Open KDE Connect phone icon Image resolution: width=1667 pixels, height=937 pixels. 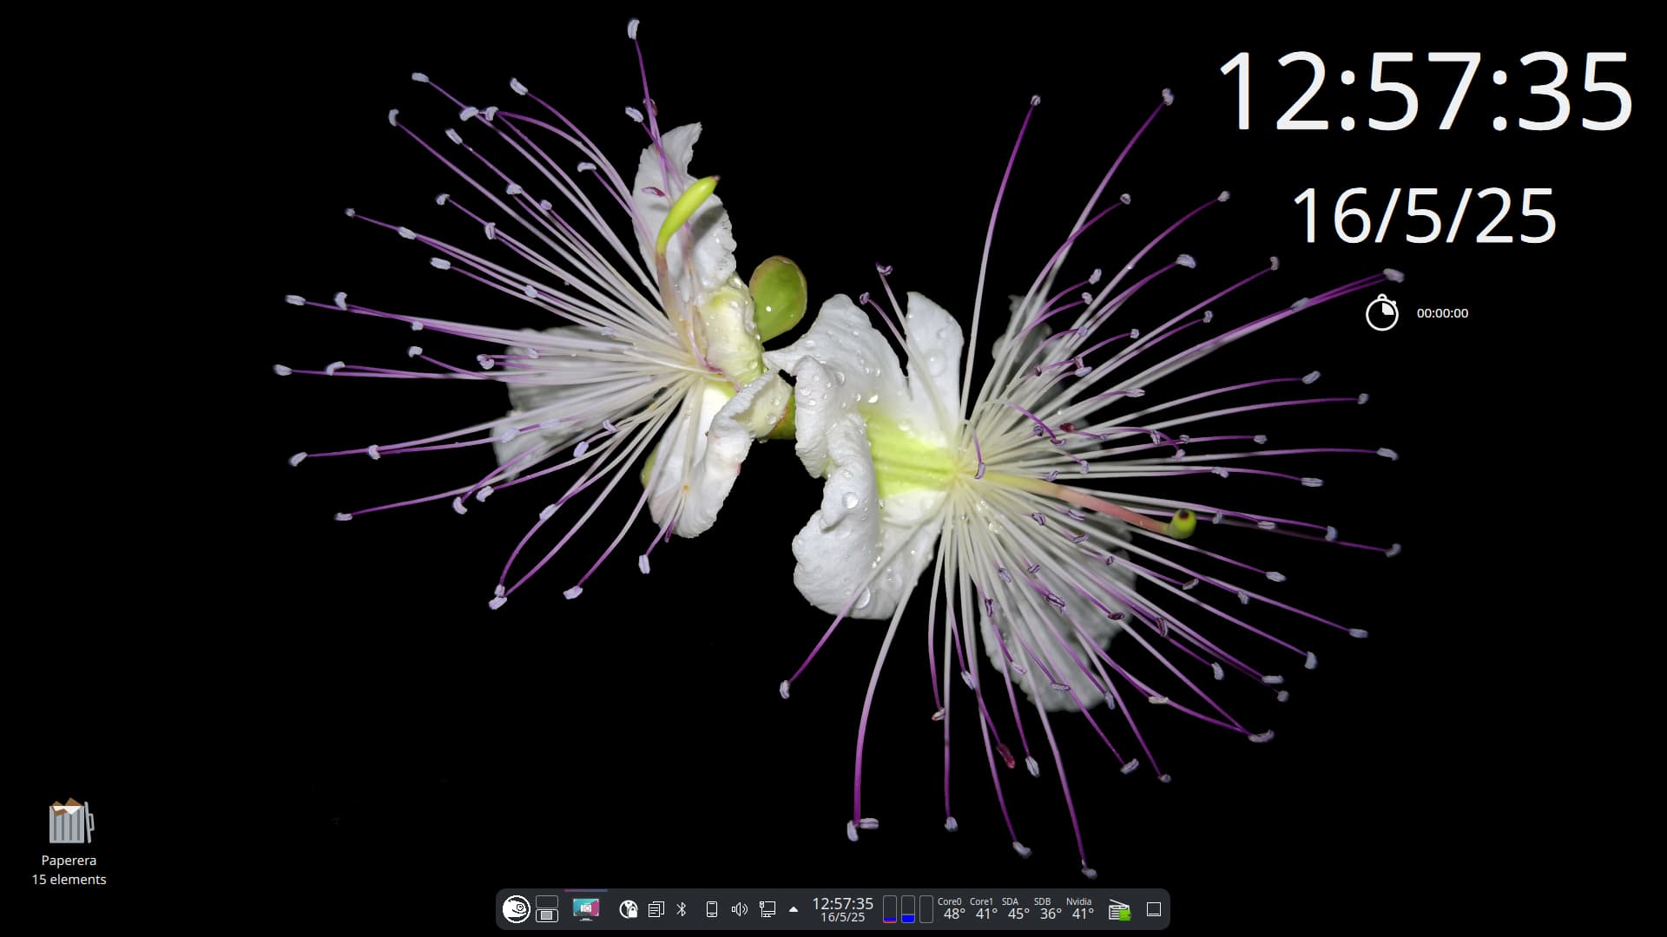(711, 909)
